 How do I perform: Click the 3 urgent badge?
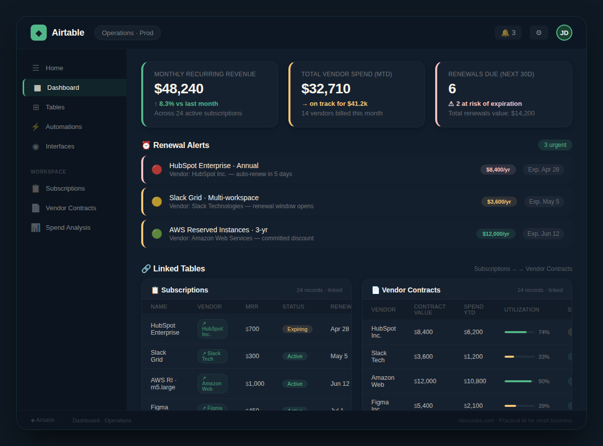tap(555, 145)
